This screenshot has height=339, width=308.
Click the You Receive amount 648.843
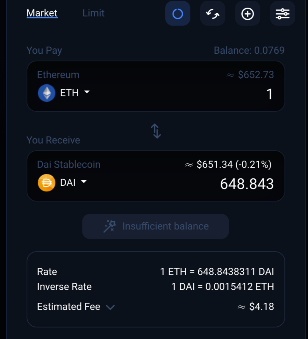point(247,184)
